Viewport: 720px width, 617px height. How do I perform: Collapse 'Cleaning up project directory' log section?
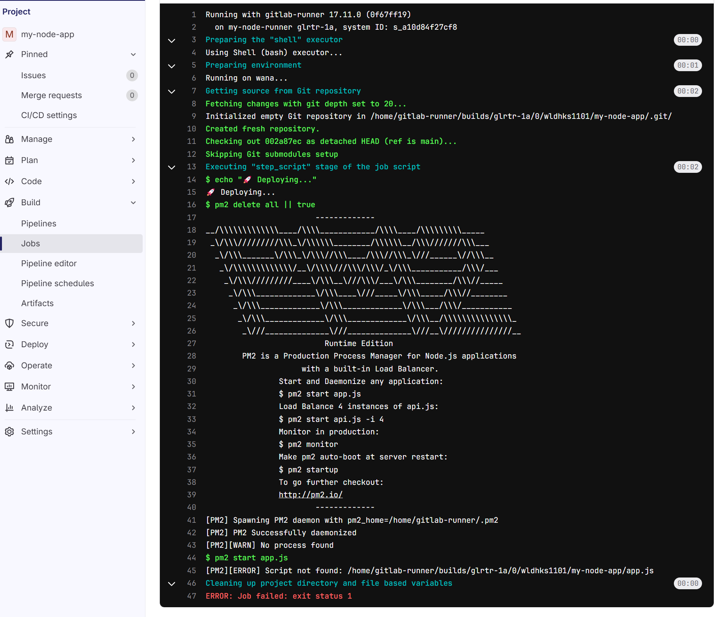click(x=172, y=584)
